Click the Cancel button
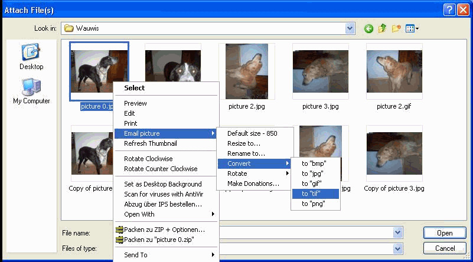473x262 pixels. click(445, 248)
